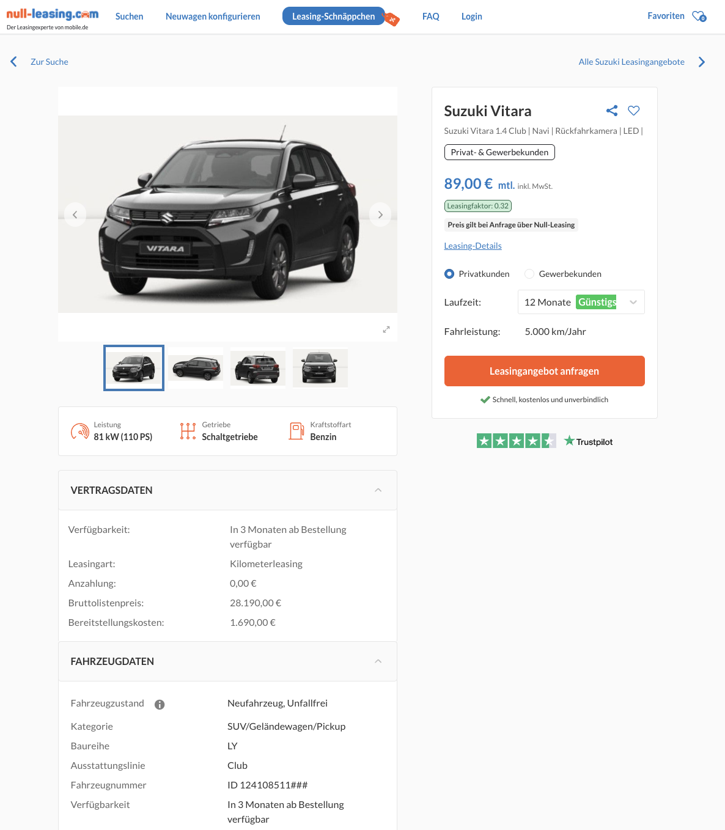Screen dimensions: 725x830
Task: Click the share icon next to Suzuki Vitara
Action: click(x=612, y=111)
